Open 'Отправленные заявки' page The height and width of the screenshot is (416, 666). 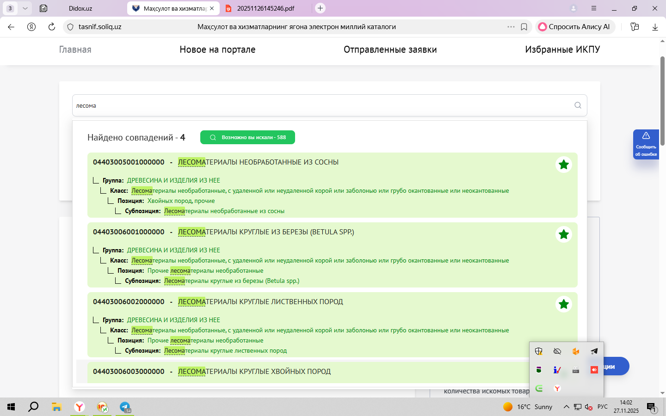coord(390,49)
